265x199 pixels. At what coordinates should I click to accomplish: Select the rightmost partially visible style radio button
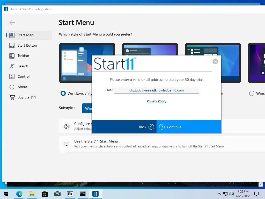point(252,93)
